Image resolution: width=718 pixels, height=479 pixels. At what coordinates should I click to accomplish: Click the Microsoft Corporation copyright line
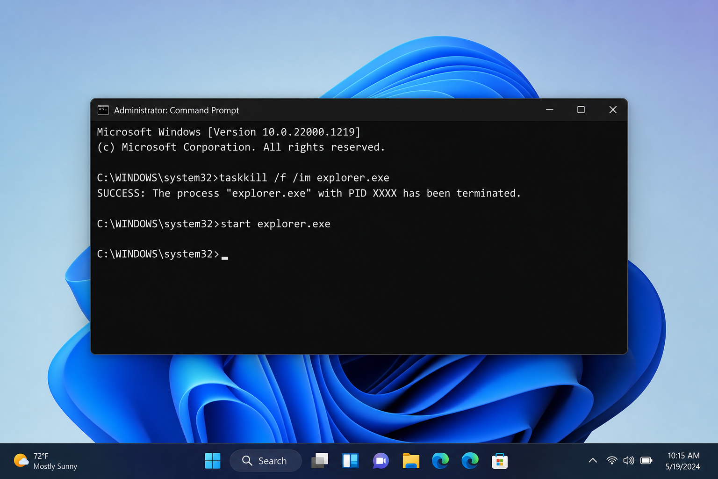[241, 147]
